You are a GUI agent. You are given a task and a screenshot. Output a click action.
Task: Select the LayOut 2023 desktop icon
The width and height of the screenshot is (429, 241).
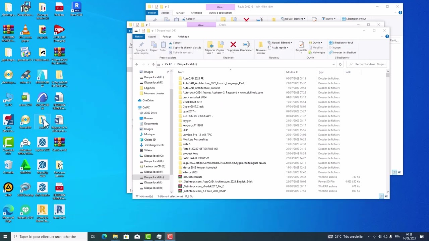[x=42, y=145]
